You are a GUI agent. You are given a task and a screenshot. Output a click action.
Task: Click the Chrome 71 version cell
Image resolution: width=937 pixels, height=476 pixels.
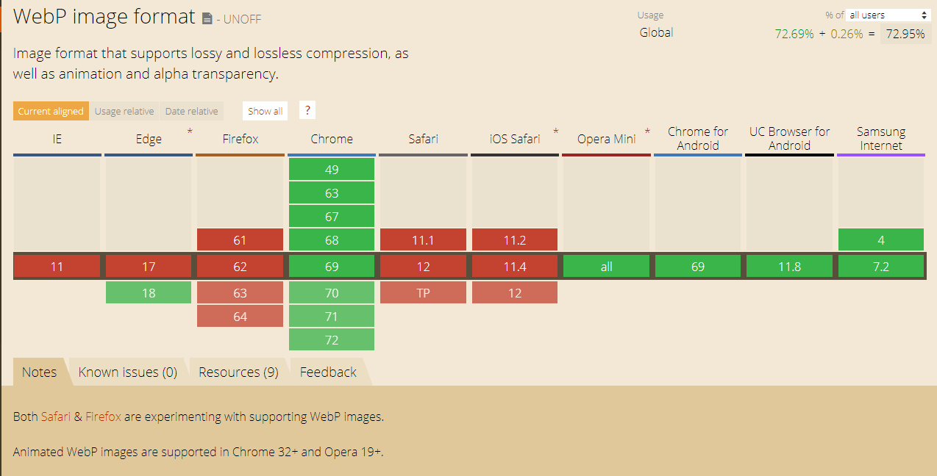click(332, 316)
